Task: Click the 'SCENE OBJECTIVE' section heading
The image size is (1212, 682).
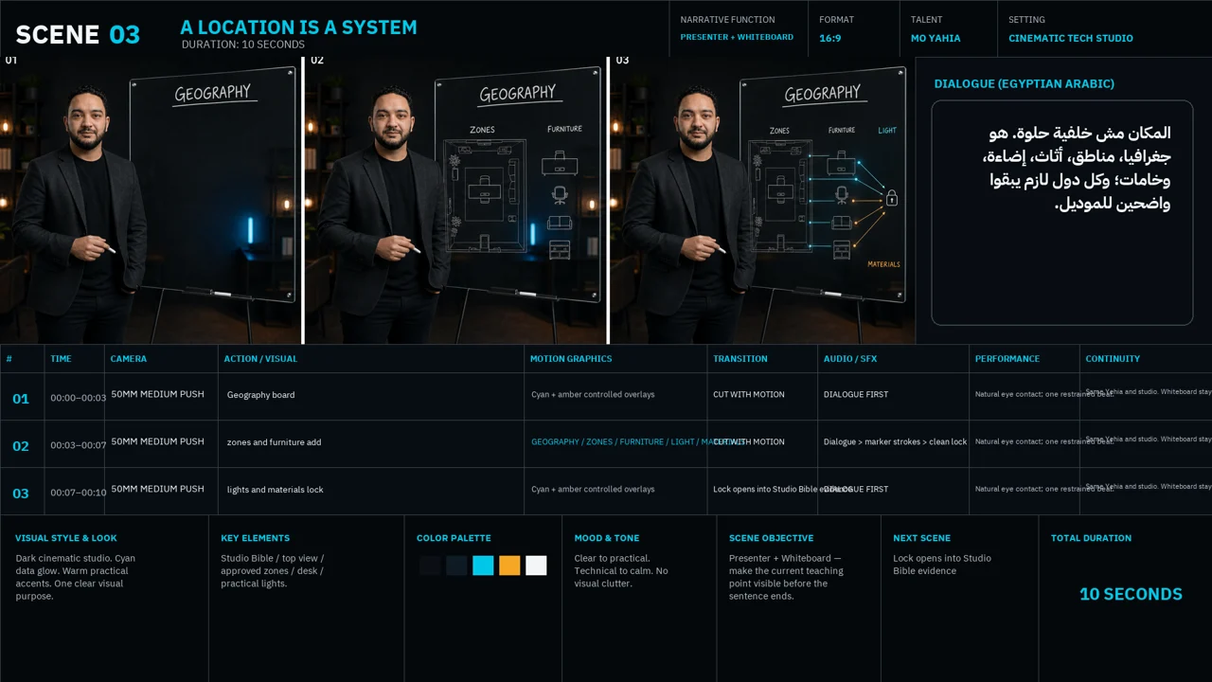Action: pos(771,538)
